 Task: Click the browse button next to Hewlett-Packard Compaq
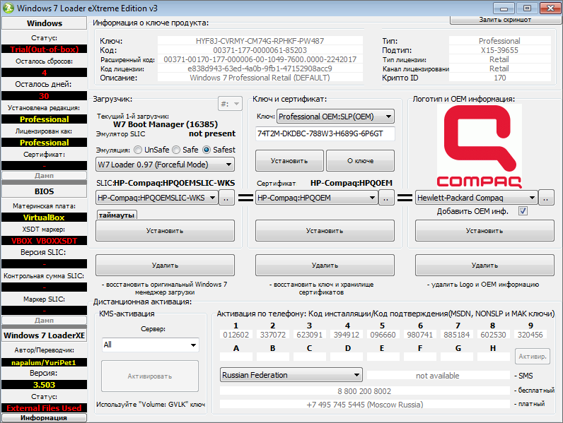[546, 198]
